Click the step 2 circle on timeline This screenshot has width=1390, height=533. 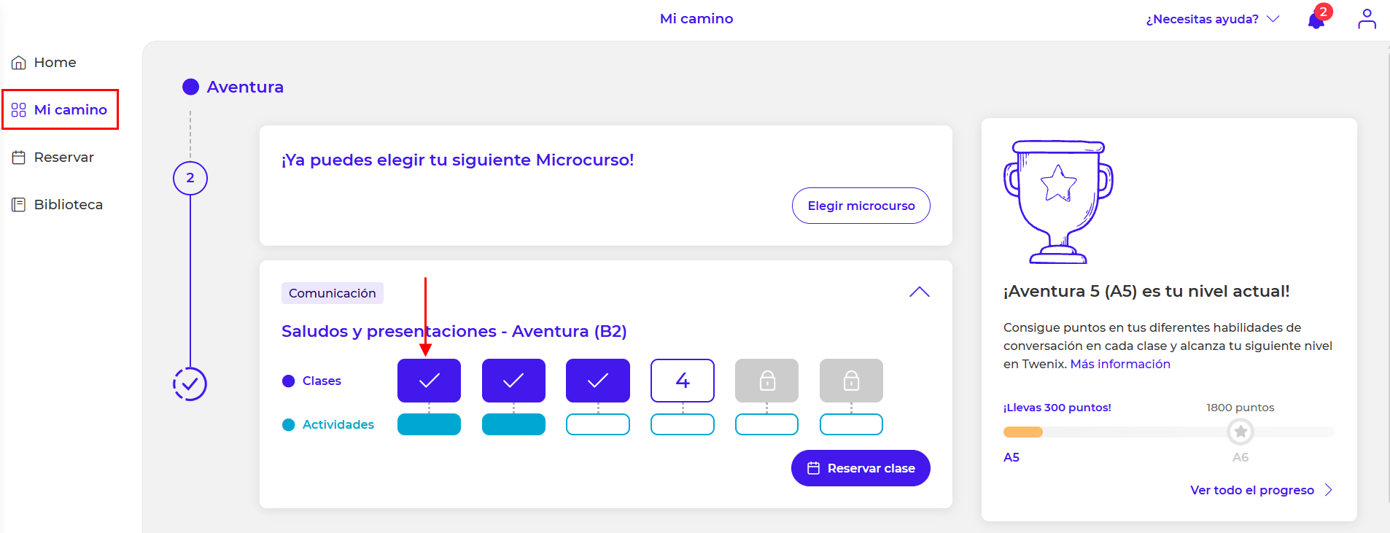(x=190, y=178)
